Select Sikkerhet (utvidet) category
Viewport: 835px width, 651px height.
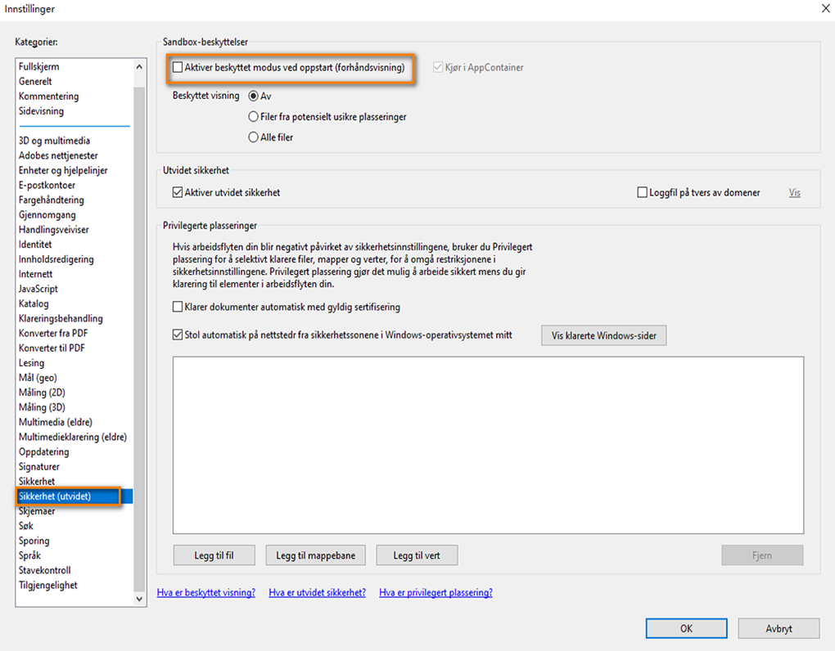[x=74, y=496]
